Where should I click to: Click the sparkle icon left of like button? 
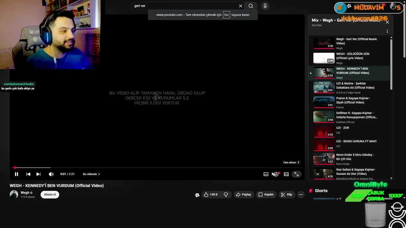tap(197, 195)
